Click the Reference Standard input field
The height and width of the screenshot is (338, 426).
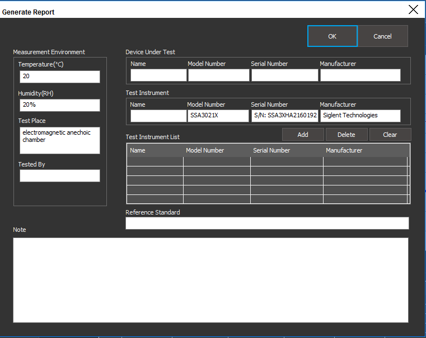point(267,223)
